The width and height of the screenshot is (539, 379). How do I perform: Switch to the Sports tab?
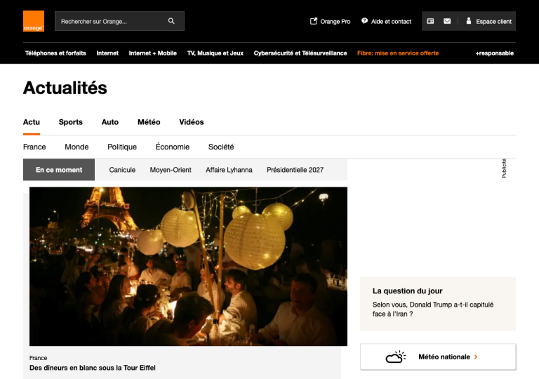[70, 122]
